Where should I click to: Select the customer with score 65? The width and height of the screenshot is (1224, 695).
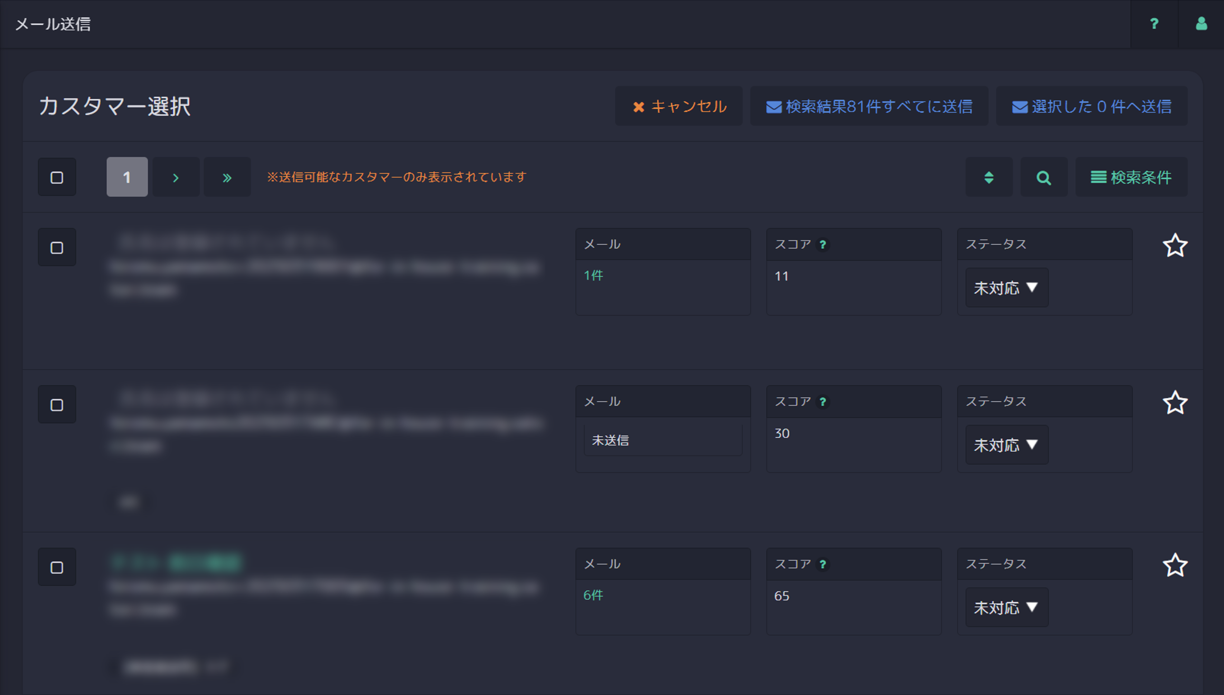click(57, 568)
